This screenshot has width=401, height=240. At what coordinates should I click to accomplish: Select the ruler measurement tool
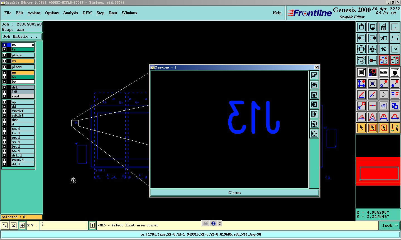384,72
